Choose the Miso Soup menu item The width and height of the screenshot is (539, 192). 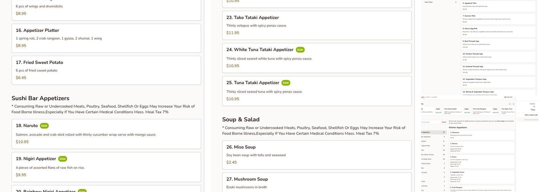click(x=316, y=155)
